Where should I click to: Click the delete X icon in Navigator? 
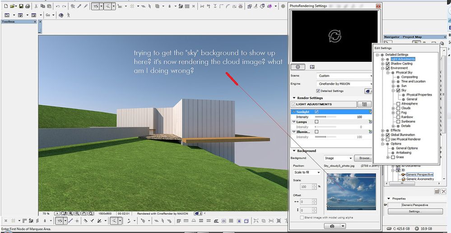pos(444,192)
